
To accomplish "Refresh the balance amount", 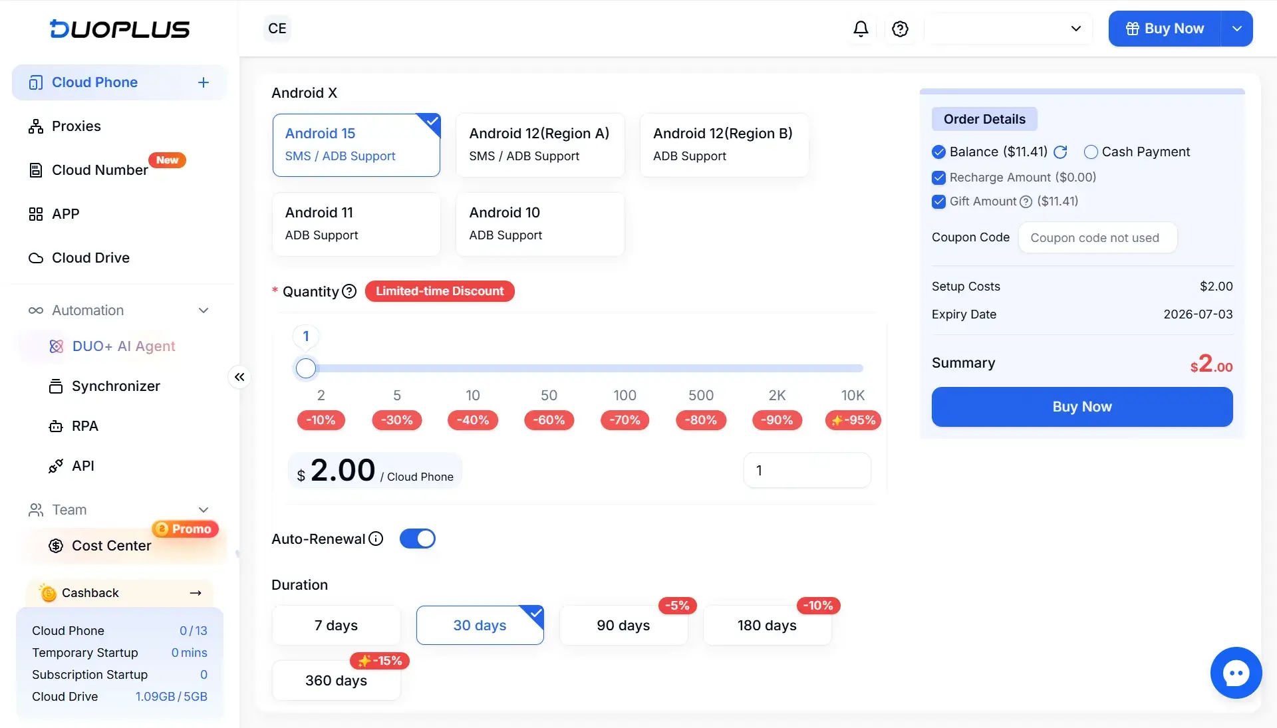I will pos(1060,152).
